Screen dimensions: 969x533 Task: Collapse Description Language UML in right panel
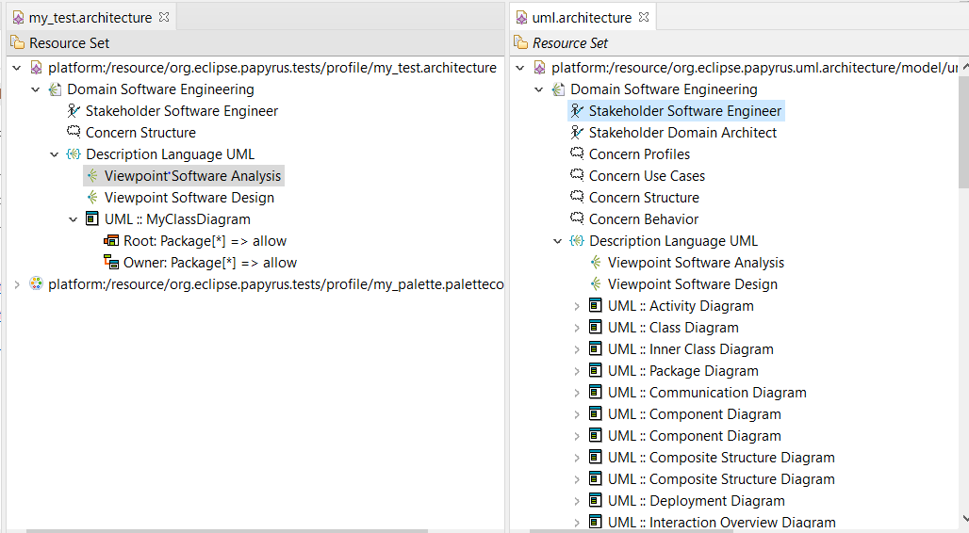[x=557, y=241]
